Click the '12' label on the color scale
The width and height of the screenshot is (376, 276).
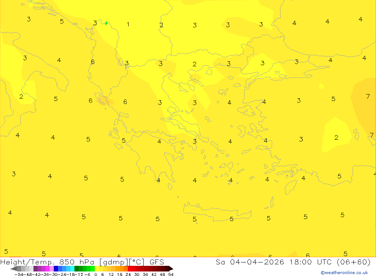[x=111, y=274]
